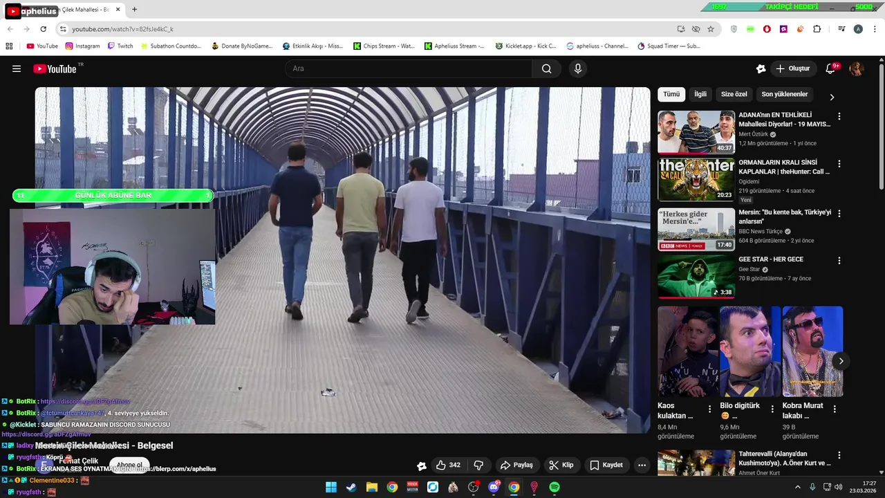Open options for ORMANLARIN KRALI video

[x=839, y=164]
